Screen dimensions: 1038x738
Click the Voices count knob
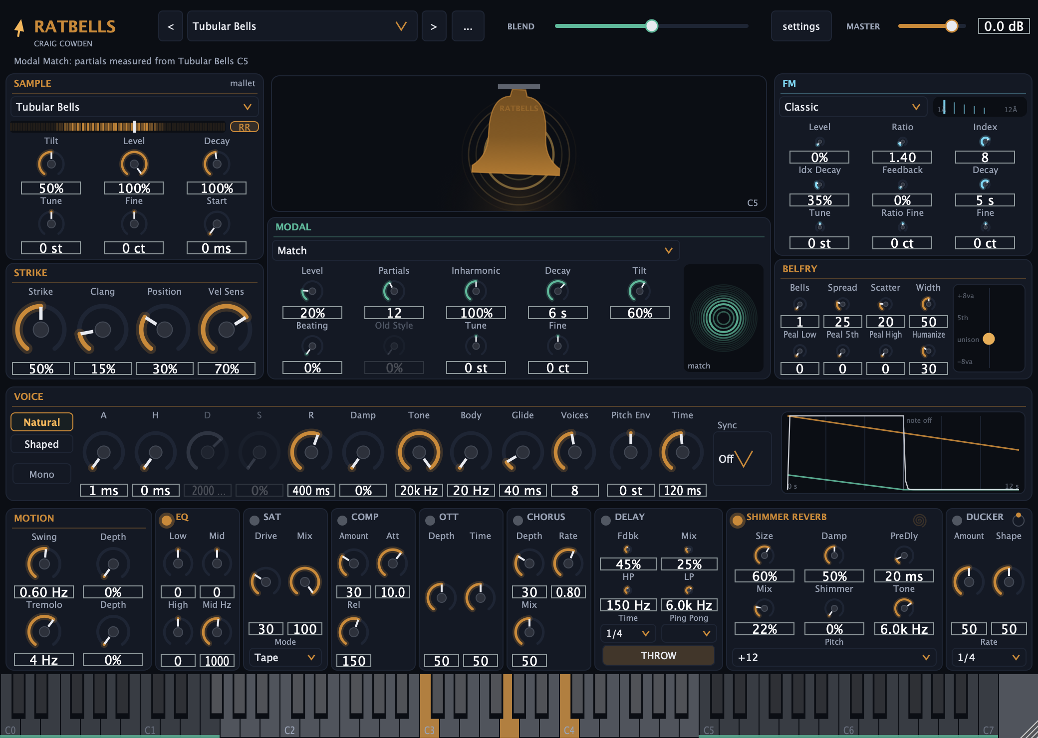click(574, 452)
